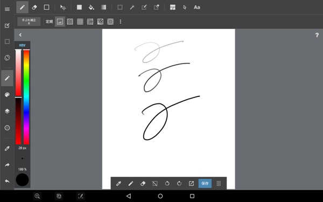Open the grid shortcut menu in bottom bar

coord(219,184)
